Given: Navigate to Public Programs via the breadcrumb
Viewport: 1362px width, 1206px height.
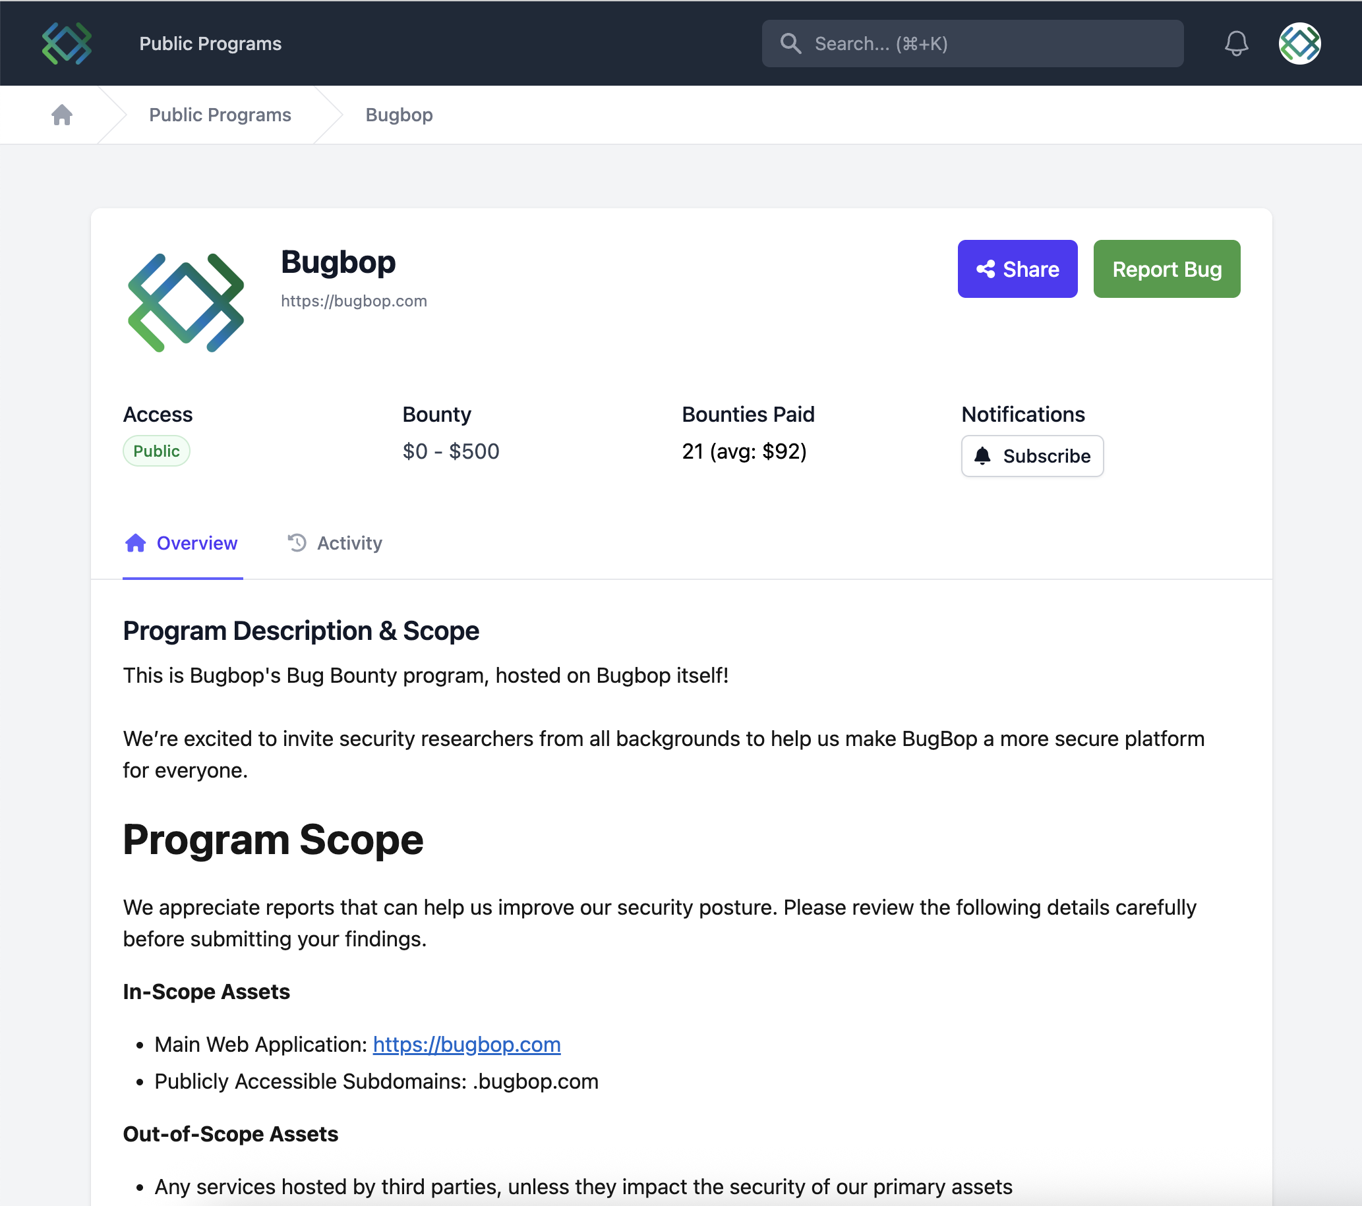Looking at the screenshot, I should [x=220, y=115].
